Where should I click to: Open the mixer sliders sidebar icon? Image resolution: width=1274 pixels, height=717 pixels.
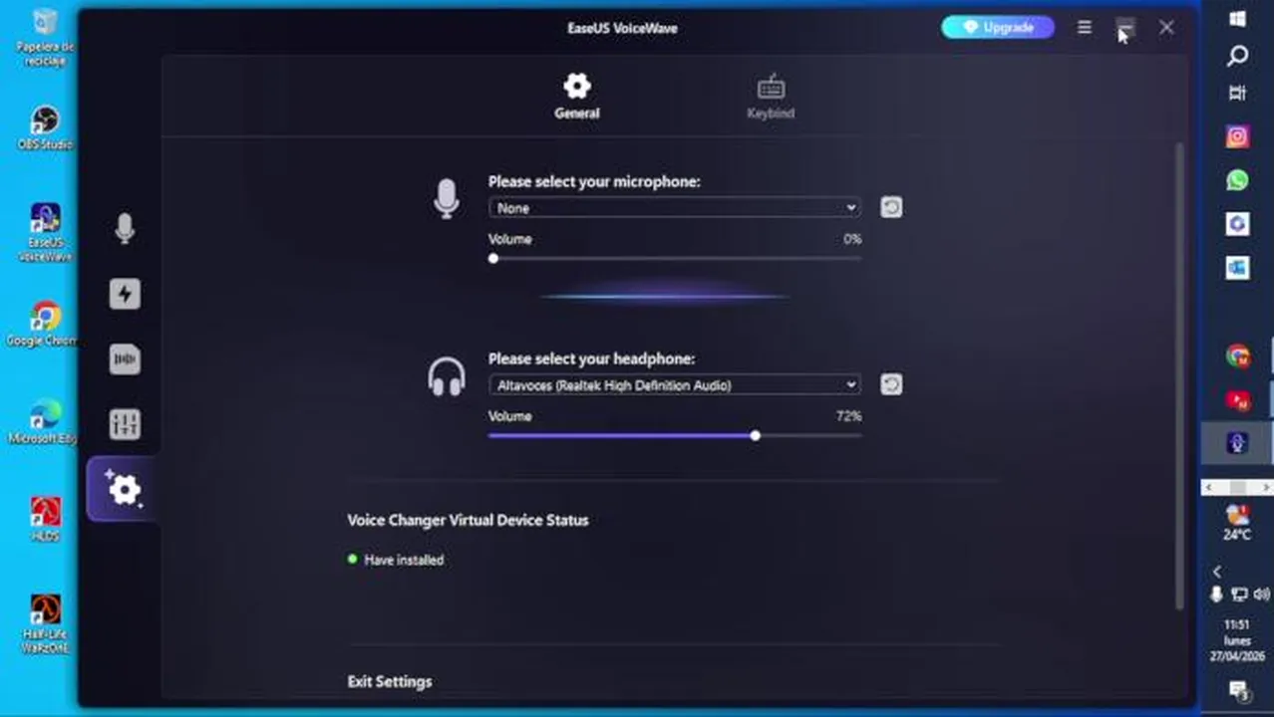point(125,424)
